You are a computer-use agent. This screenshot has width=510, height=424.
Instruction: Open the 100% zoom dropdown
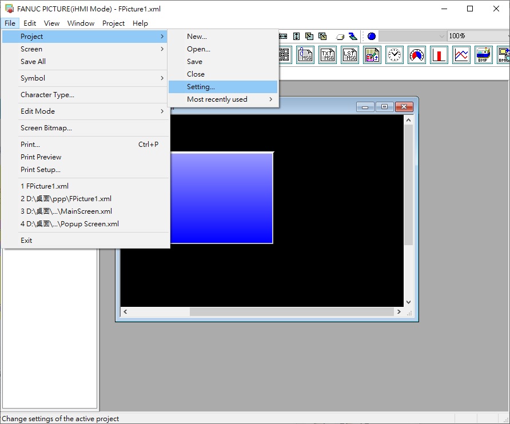(478, 36)
